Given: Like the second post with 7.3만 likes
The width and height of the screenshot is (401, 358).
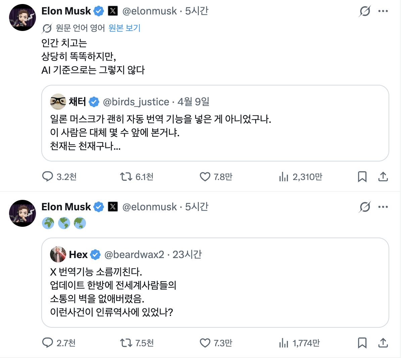Looking at the screenshot, I should pos(205,343).
